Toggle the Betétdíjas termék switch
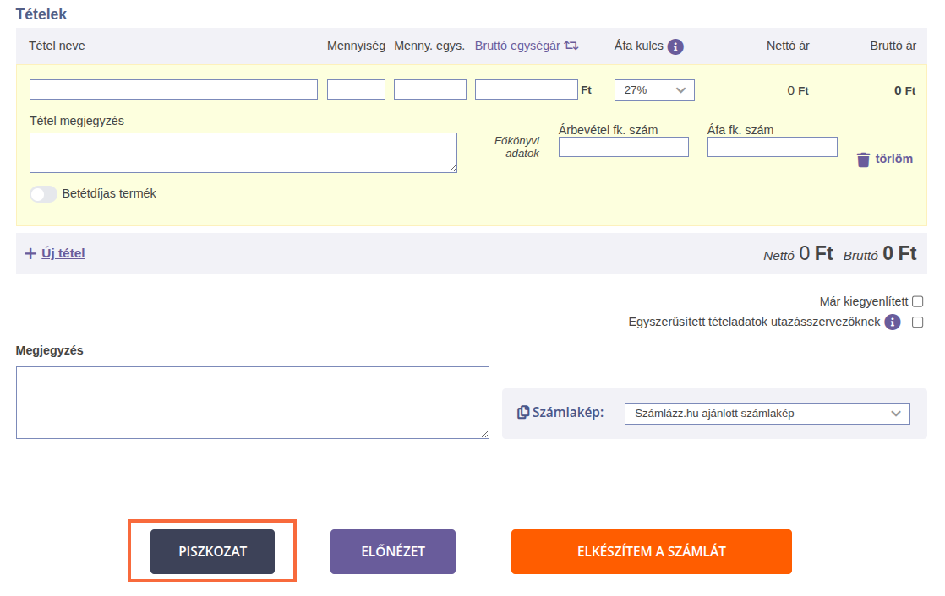 click(x=43, y=194)
